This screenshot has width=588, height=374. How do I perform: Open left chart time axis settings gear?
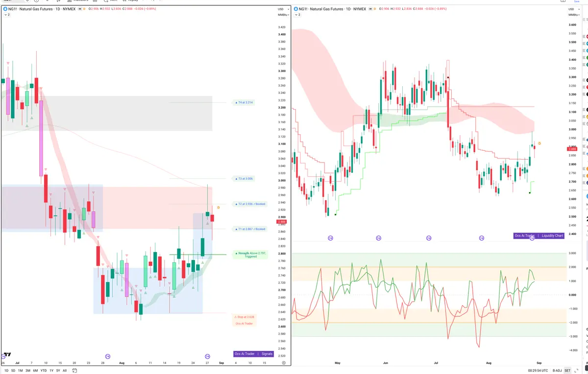[284, 363]
